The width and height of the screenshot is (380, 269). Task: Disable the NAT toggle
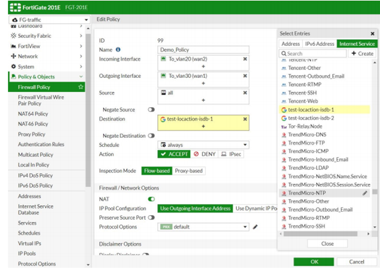[151, 199]
